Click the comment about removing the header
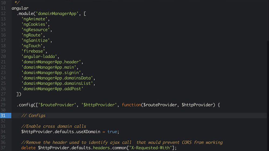Screen dimensions: 269x151 (122, 142)
